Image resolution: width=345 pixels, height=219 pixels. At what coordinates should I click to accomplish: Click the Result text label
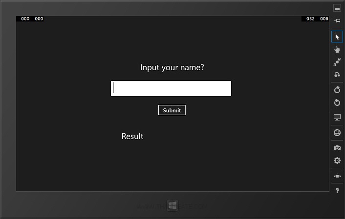(132, 136)
